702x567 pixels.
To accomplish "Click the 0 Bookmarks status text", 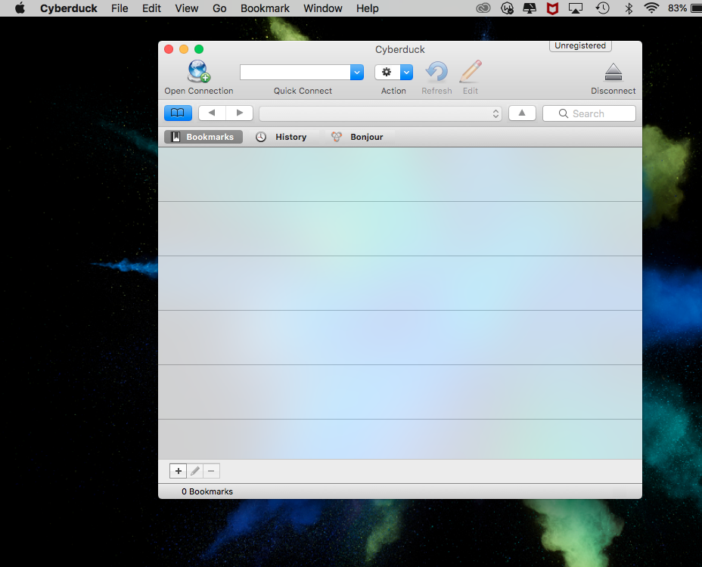I will pos(207,491).
